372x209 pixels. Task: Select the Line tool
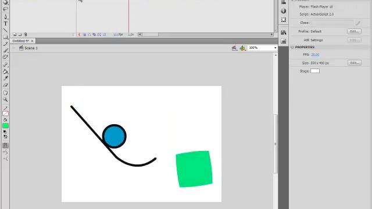coord(5,30)
